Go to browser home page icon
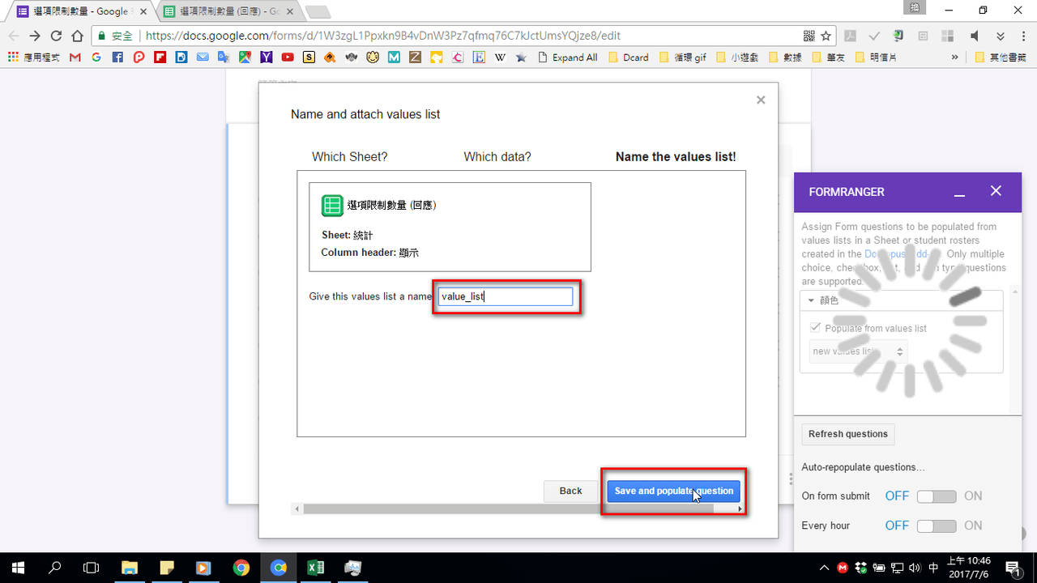This screenshot has width=1037, height=583. click(x=77, y=36)
